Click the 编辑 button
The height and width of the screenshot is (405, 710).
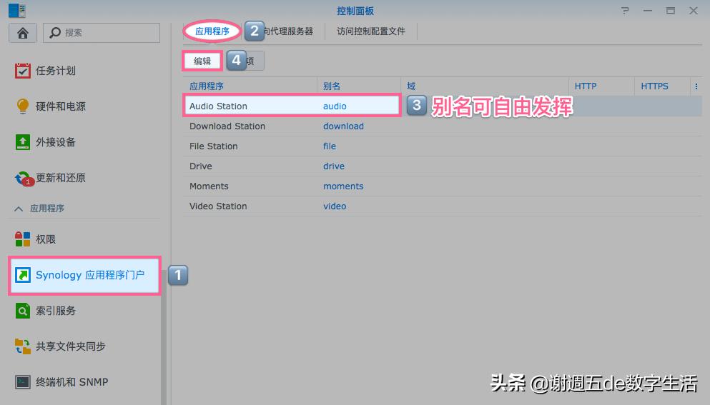click(x=202, y=61)
